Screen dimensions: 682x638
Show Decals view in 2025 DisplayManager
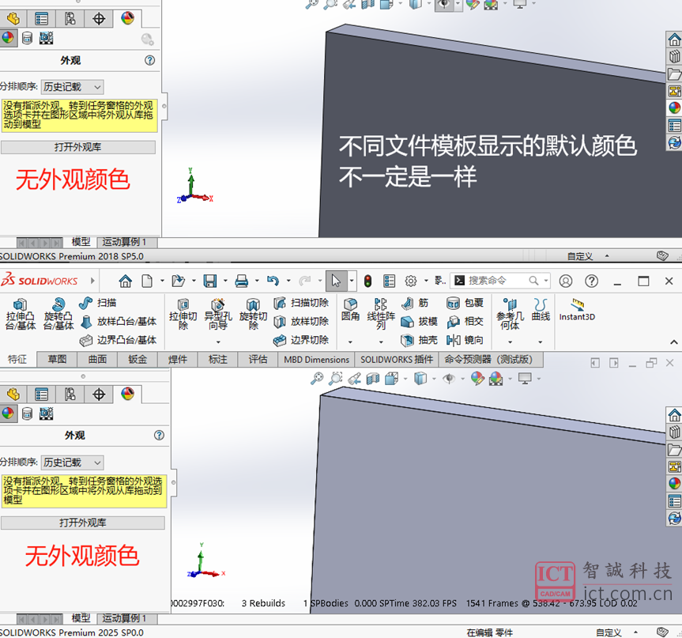coord(27,414)
